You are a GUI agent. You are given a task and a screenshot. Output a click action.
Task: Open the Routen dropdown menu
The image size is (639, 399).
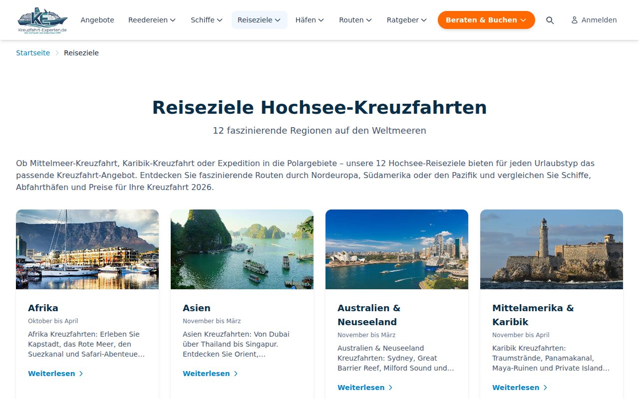[x=355, y=20]
